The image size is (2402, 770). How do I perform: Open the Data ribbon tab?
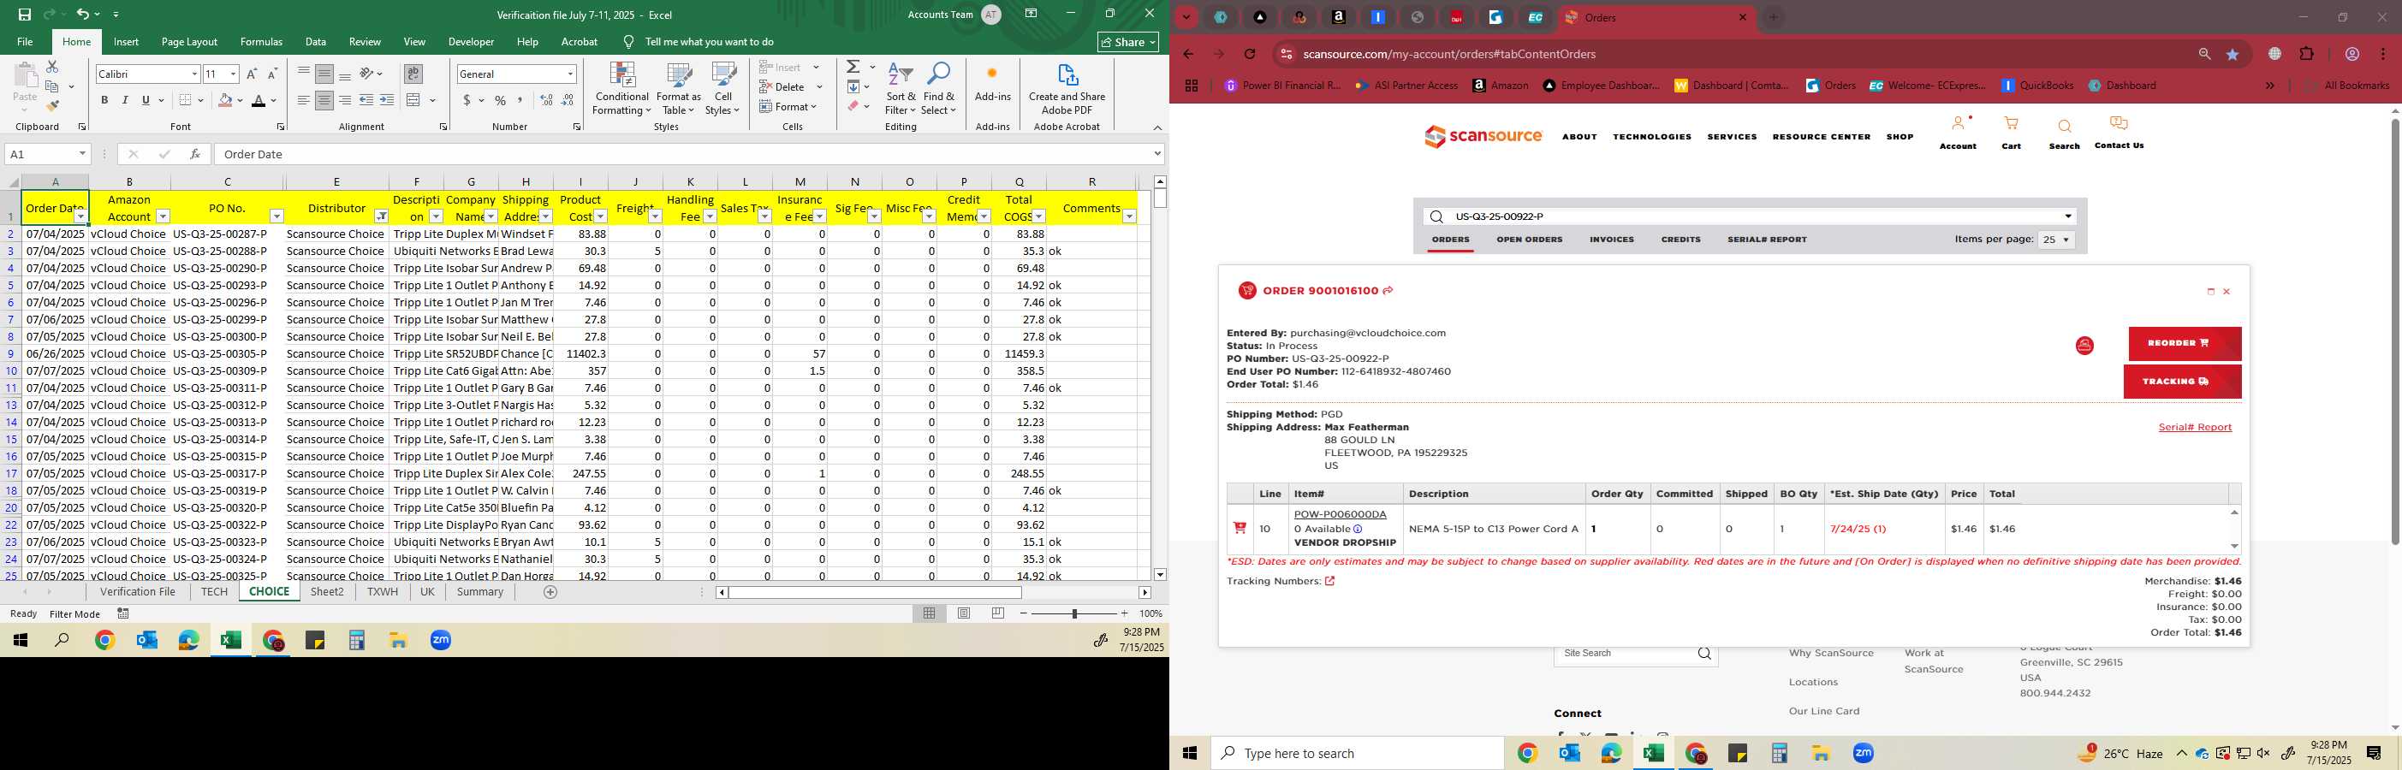[316, 42]
